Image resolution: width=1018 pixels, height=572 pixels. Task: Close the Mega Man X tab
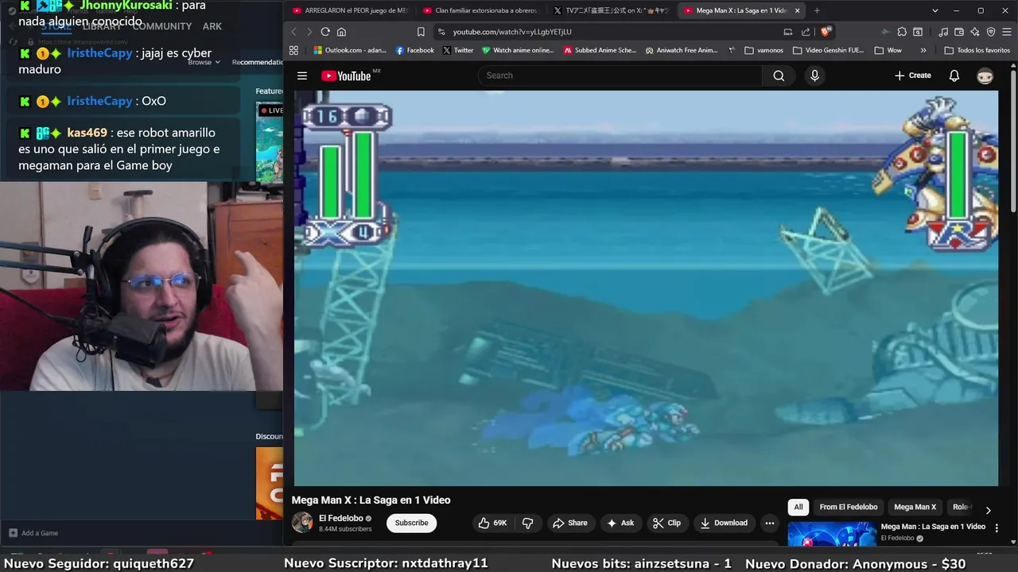(x=797, y=10)
